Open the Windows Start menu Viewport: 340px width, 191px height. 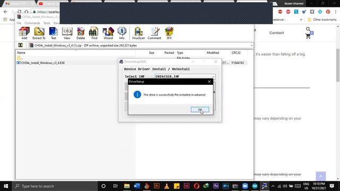[6, 186]
